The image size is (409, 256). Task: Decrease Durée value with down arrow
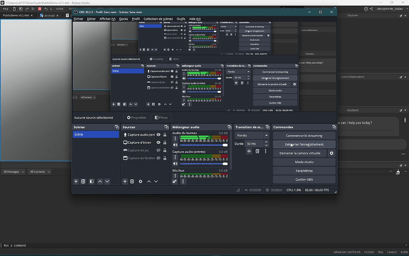coord(266,145)
